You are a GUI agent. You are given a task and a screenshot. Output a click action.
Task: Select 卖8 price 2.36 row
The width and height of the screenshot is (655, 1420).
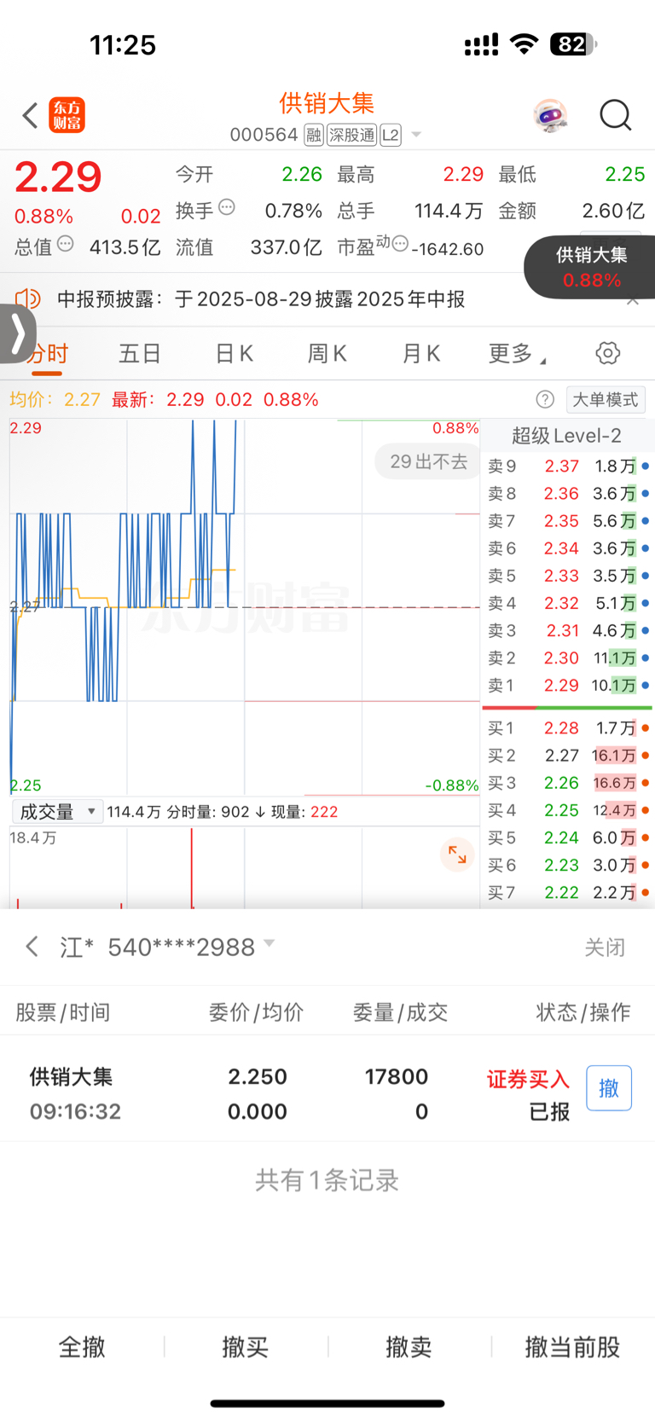(569, 494)
